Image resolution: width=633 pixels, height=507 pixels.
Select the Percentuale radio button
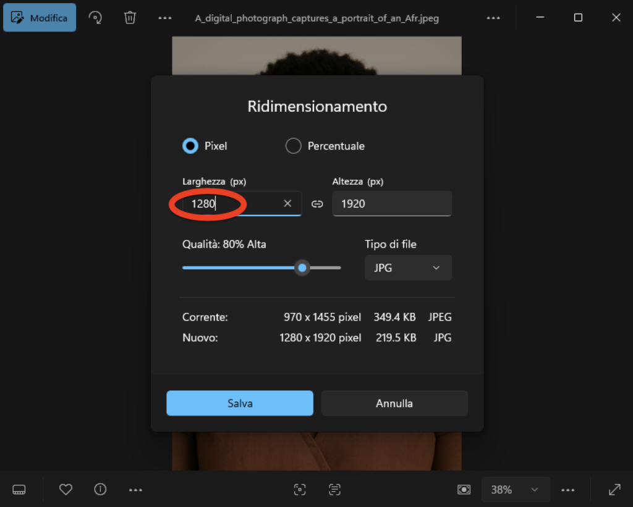[293, 146]
